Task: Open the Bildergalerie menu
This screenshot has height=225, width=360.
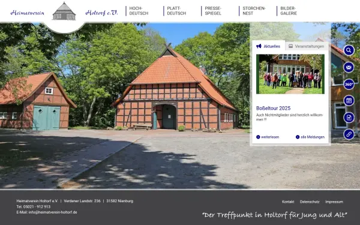Action: pos(289,11)
